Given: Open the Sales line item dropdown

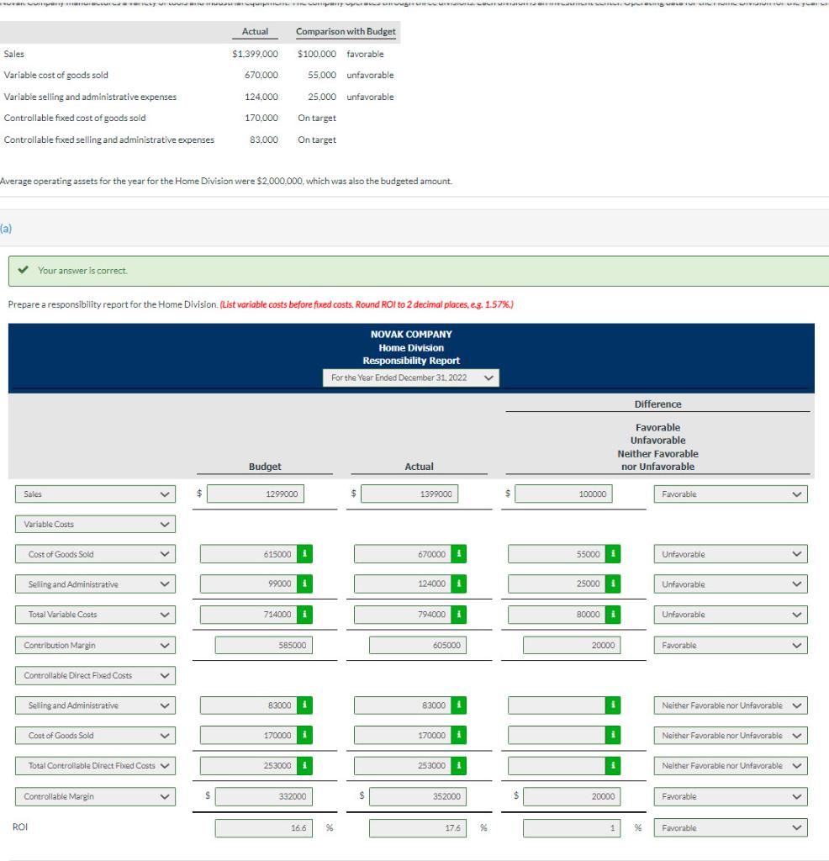Looking at the screenshot, I should click(x=96, y=494).
